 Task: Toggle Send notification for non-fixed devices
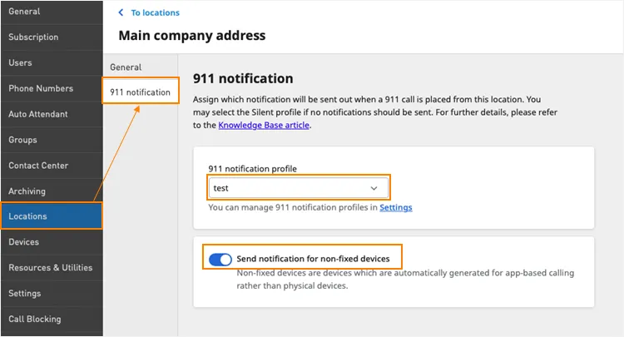(x=220, y=260)
